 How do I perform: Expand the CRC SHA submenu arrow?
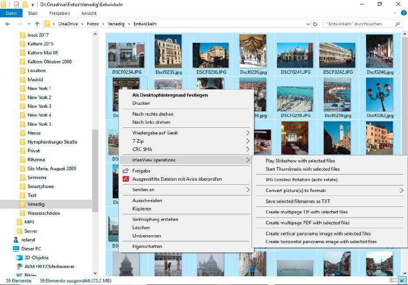(247, 149)
